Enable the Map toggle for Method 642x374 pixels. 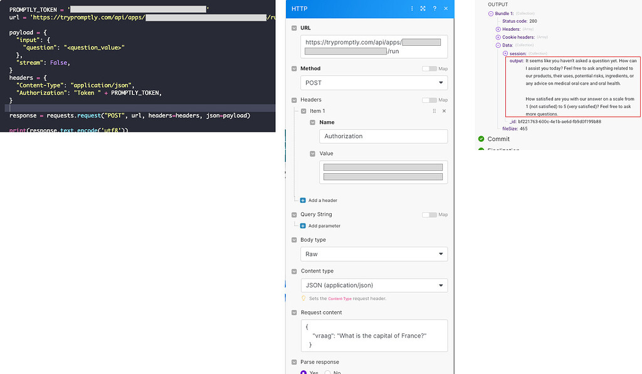429,68
